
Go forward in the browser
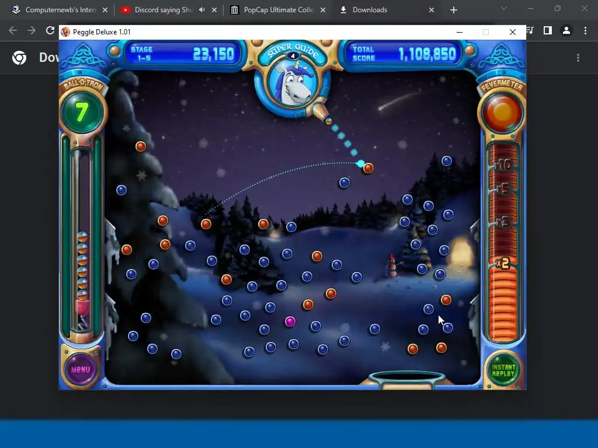(32, 30)
